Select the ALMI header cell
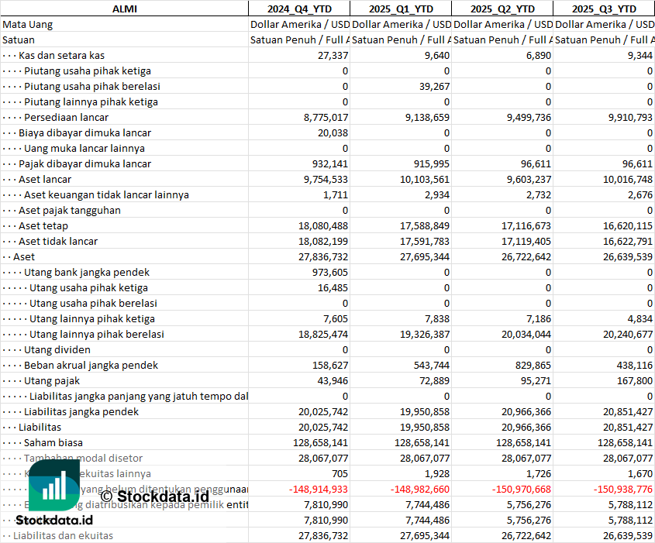The image size is (655, 543). pos(124,9)
